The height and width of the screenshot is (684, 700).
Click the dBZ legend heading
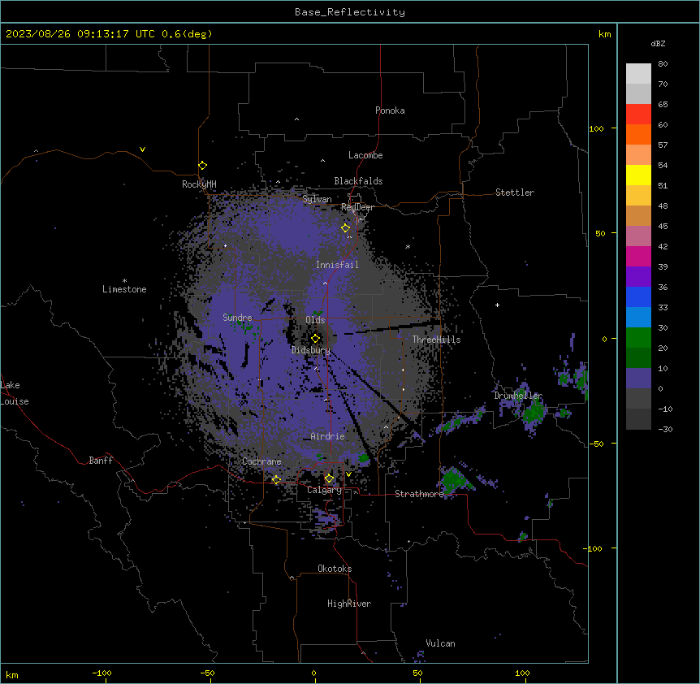pos(658,43)
